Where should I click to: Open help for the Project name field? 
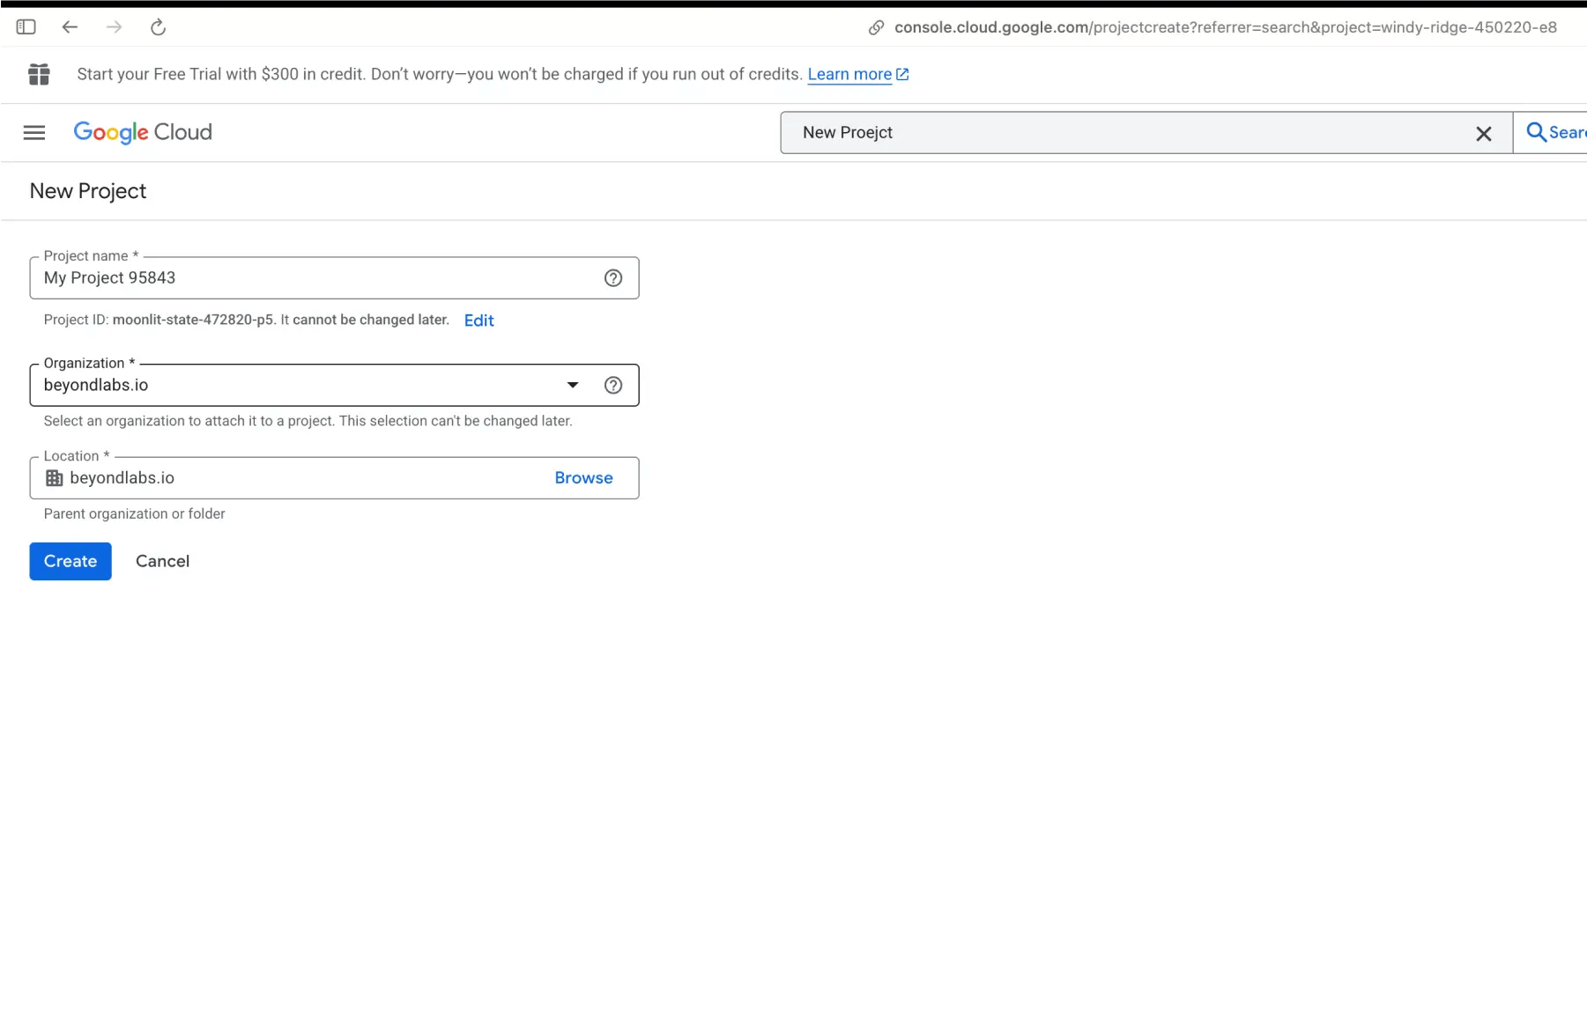click(613, 278)
